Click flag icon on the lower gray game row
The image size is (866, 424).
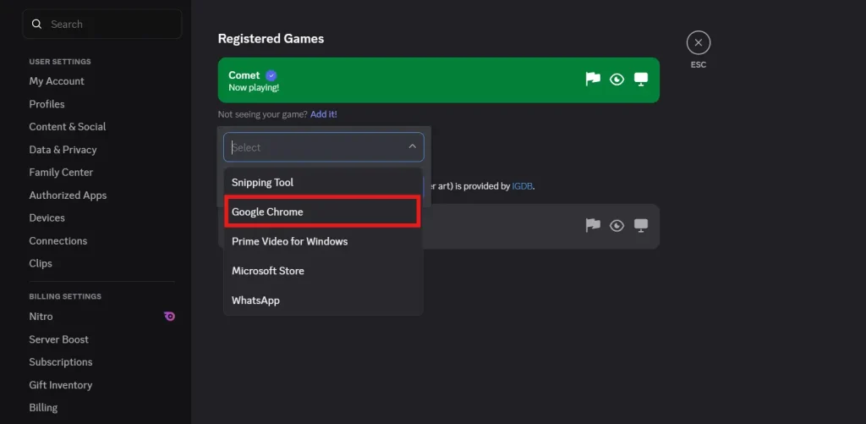[x=593, y=225]
